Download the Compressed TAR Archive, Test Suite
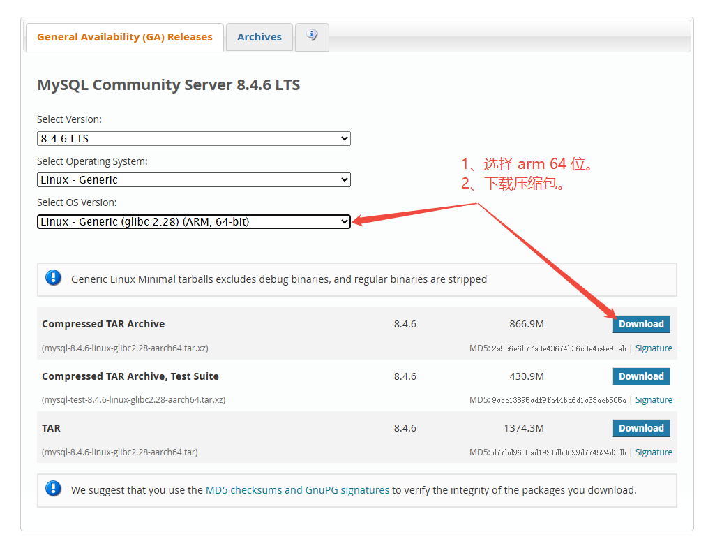 [x=641, y=376]
